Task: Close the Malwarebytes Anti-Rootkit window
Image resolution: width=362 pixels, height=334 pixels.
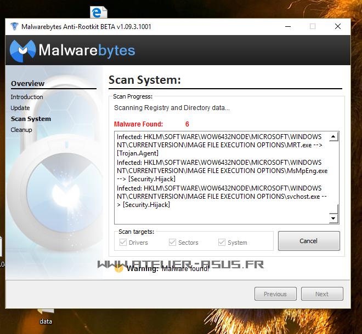Action: point(337,26)
